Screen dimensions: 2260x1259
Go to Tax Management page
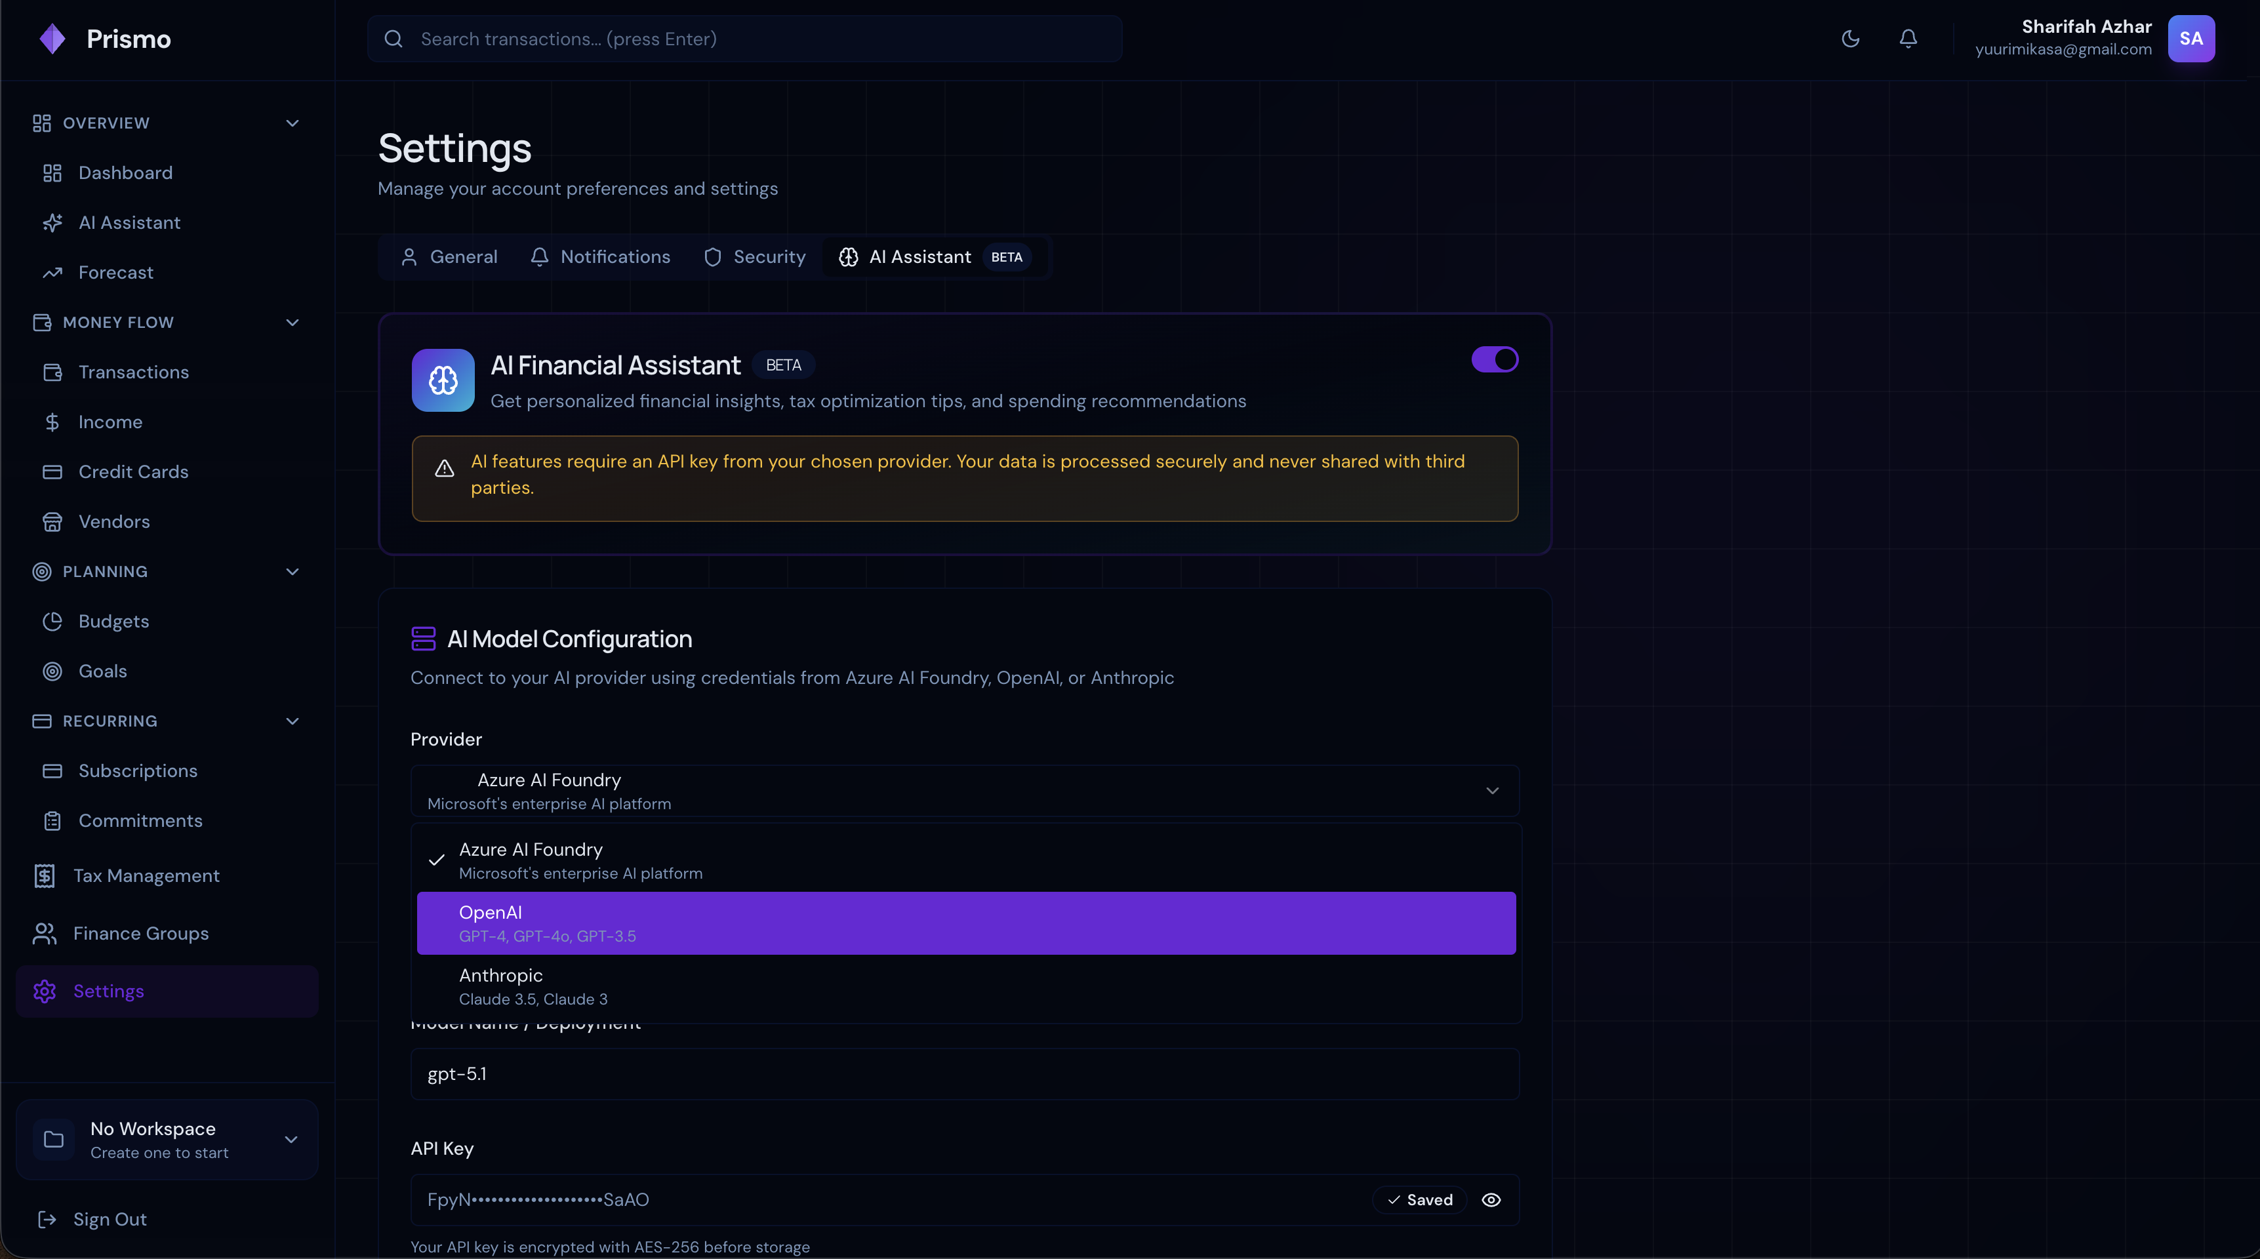point(146,875)
